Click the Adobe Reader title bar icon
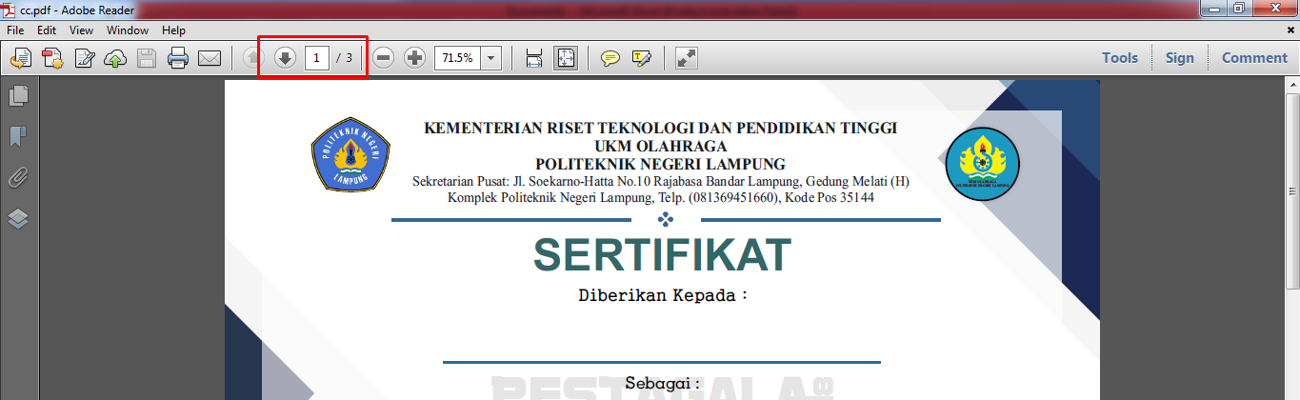Viewport: 1300px width, 400px height. coord(9,10)
